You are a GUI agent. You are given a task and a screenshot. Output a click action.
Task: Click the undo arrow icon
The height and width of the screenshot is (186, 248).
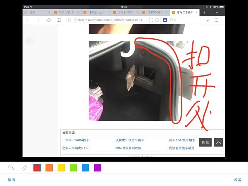(x=11, y=168)
